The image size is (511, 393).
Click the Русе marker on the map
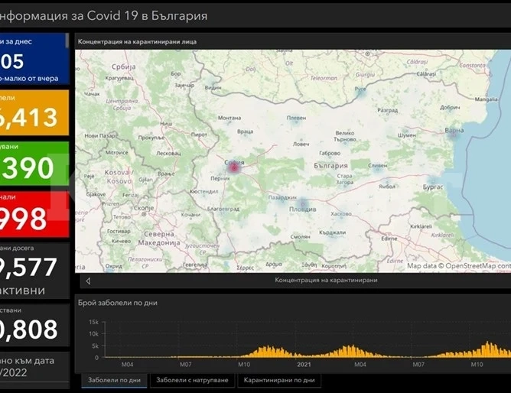click(361, 93)
